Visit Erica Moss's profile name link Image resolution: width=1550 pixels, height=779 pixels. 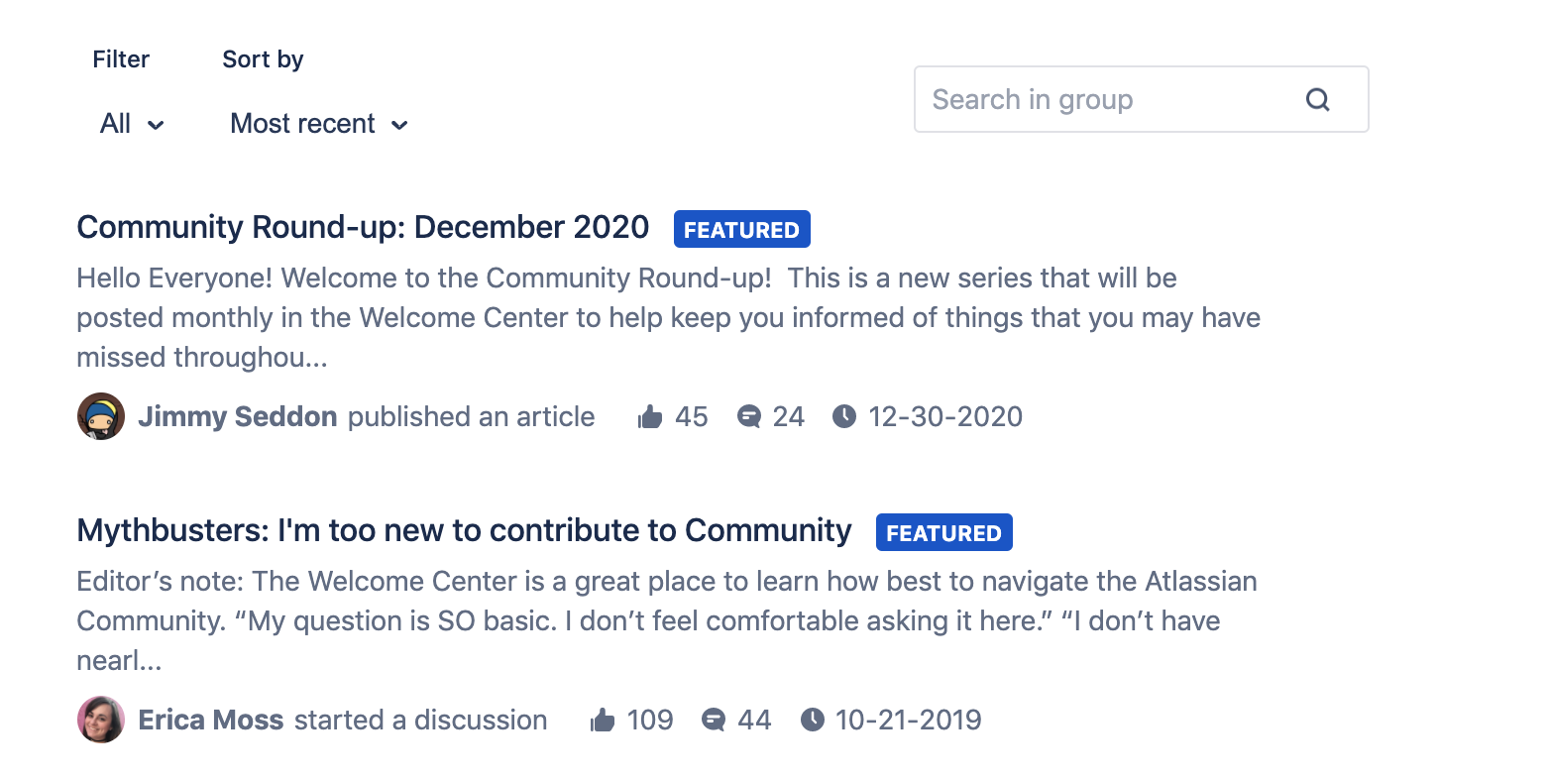[211, 720]
